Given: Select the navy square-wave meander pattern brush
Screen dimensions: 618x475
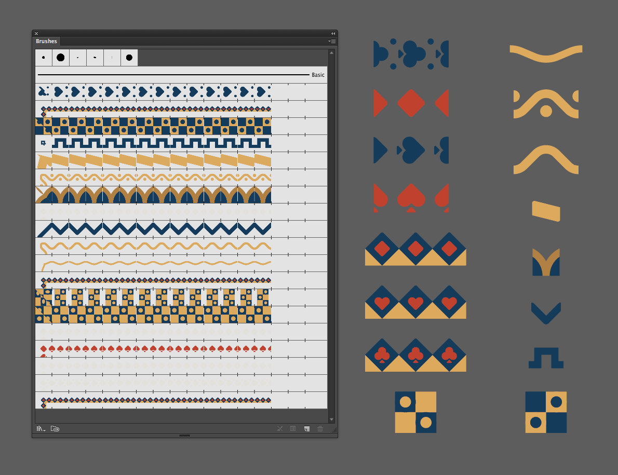Looking at the screenshot, I should click(x=181, y=143).
